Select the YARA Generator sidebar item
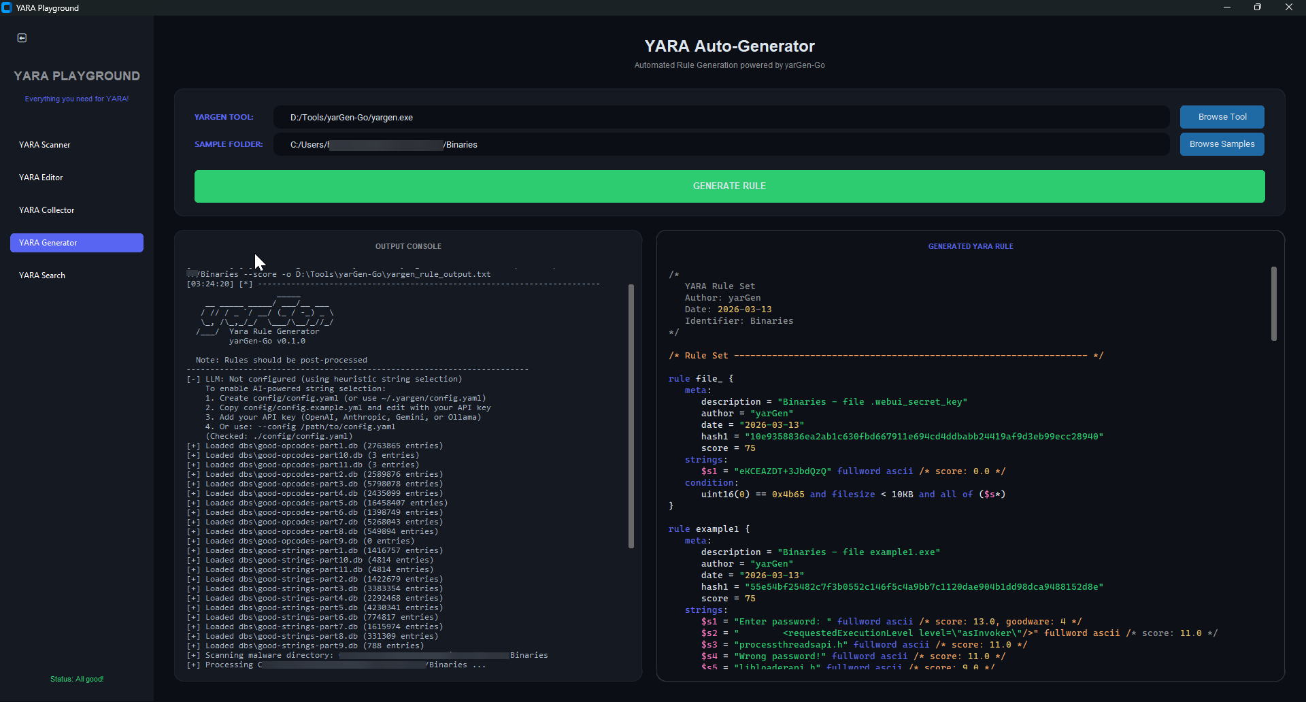The width and height of the screenshot is (1306, 702). click(76, 243)
